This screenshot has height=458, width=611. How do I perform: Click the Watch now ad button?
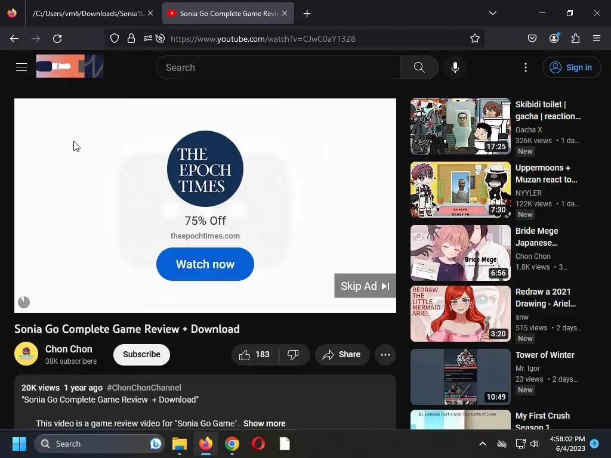(x=205, y=264)
